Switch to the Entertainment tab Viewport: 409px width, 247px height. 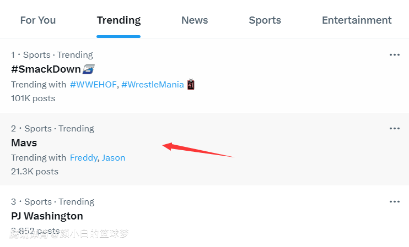pos(357,20)
